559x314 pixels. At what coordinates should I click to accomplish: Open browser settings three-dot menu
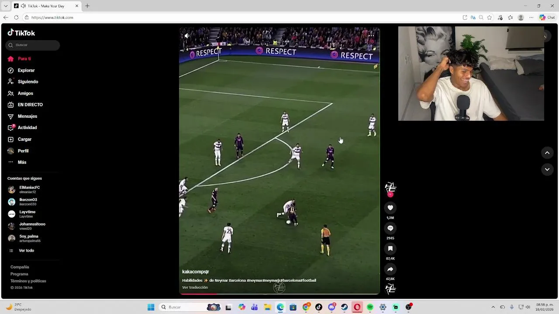coord(531,17)
